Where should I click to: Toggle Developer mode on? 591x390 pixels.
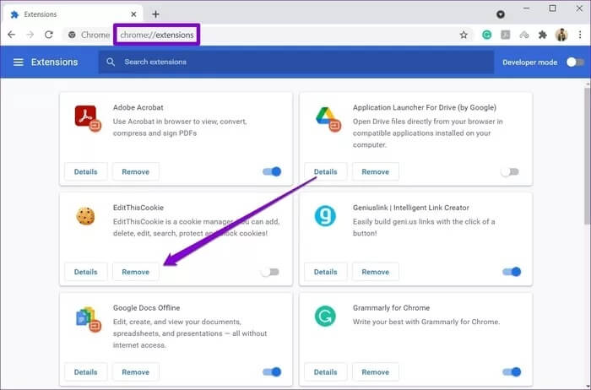click(575, 62)
